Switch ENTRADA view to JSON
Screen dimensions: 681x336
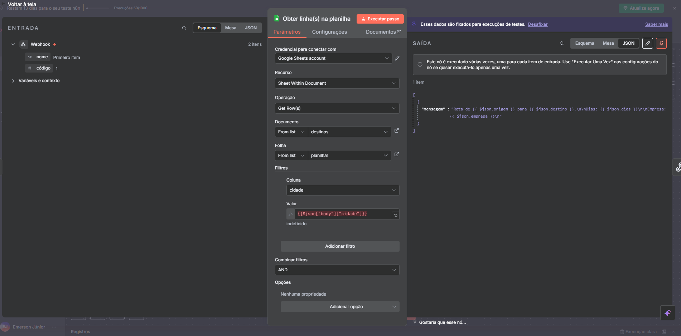coord(251,28)
